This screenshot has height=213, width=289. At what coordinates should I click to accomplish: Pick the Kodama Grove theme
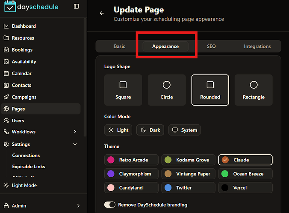point(189,160)
